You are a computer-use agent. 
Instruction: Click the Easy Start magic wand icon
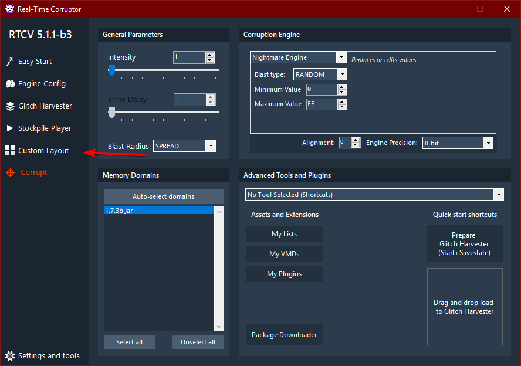tap(10, 62)
